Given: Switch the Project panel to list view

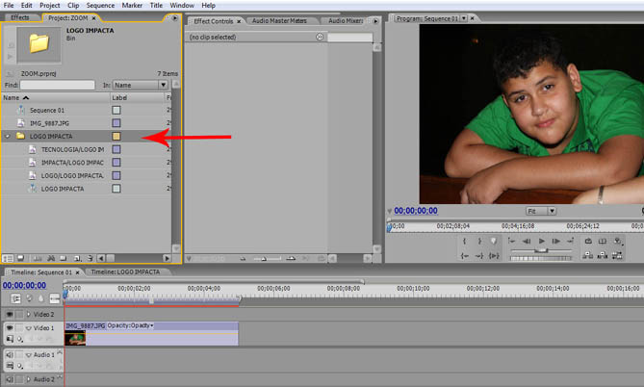Looking at the screenshot, I should coord(8,258).
